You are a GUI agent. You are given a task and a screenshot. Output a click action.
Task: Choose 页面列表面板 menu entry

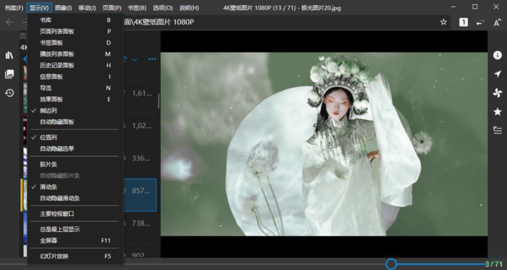pos(75,31)
